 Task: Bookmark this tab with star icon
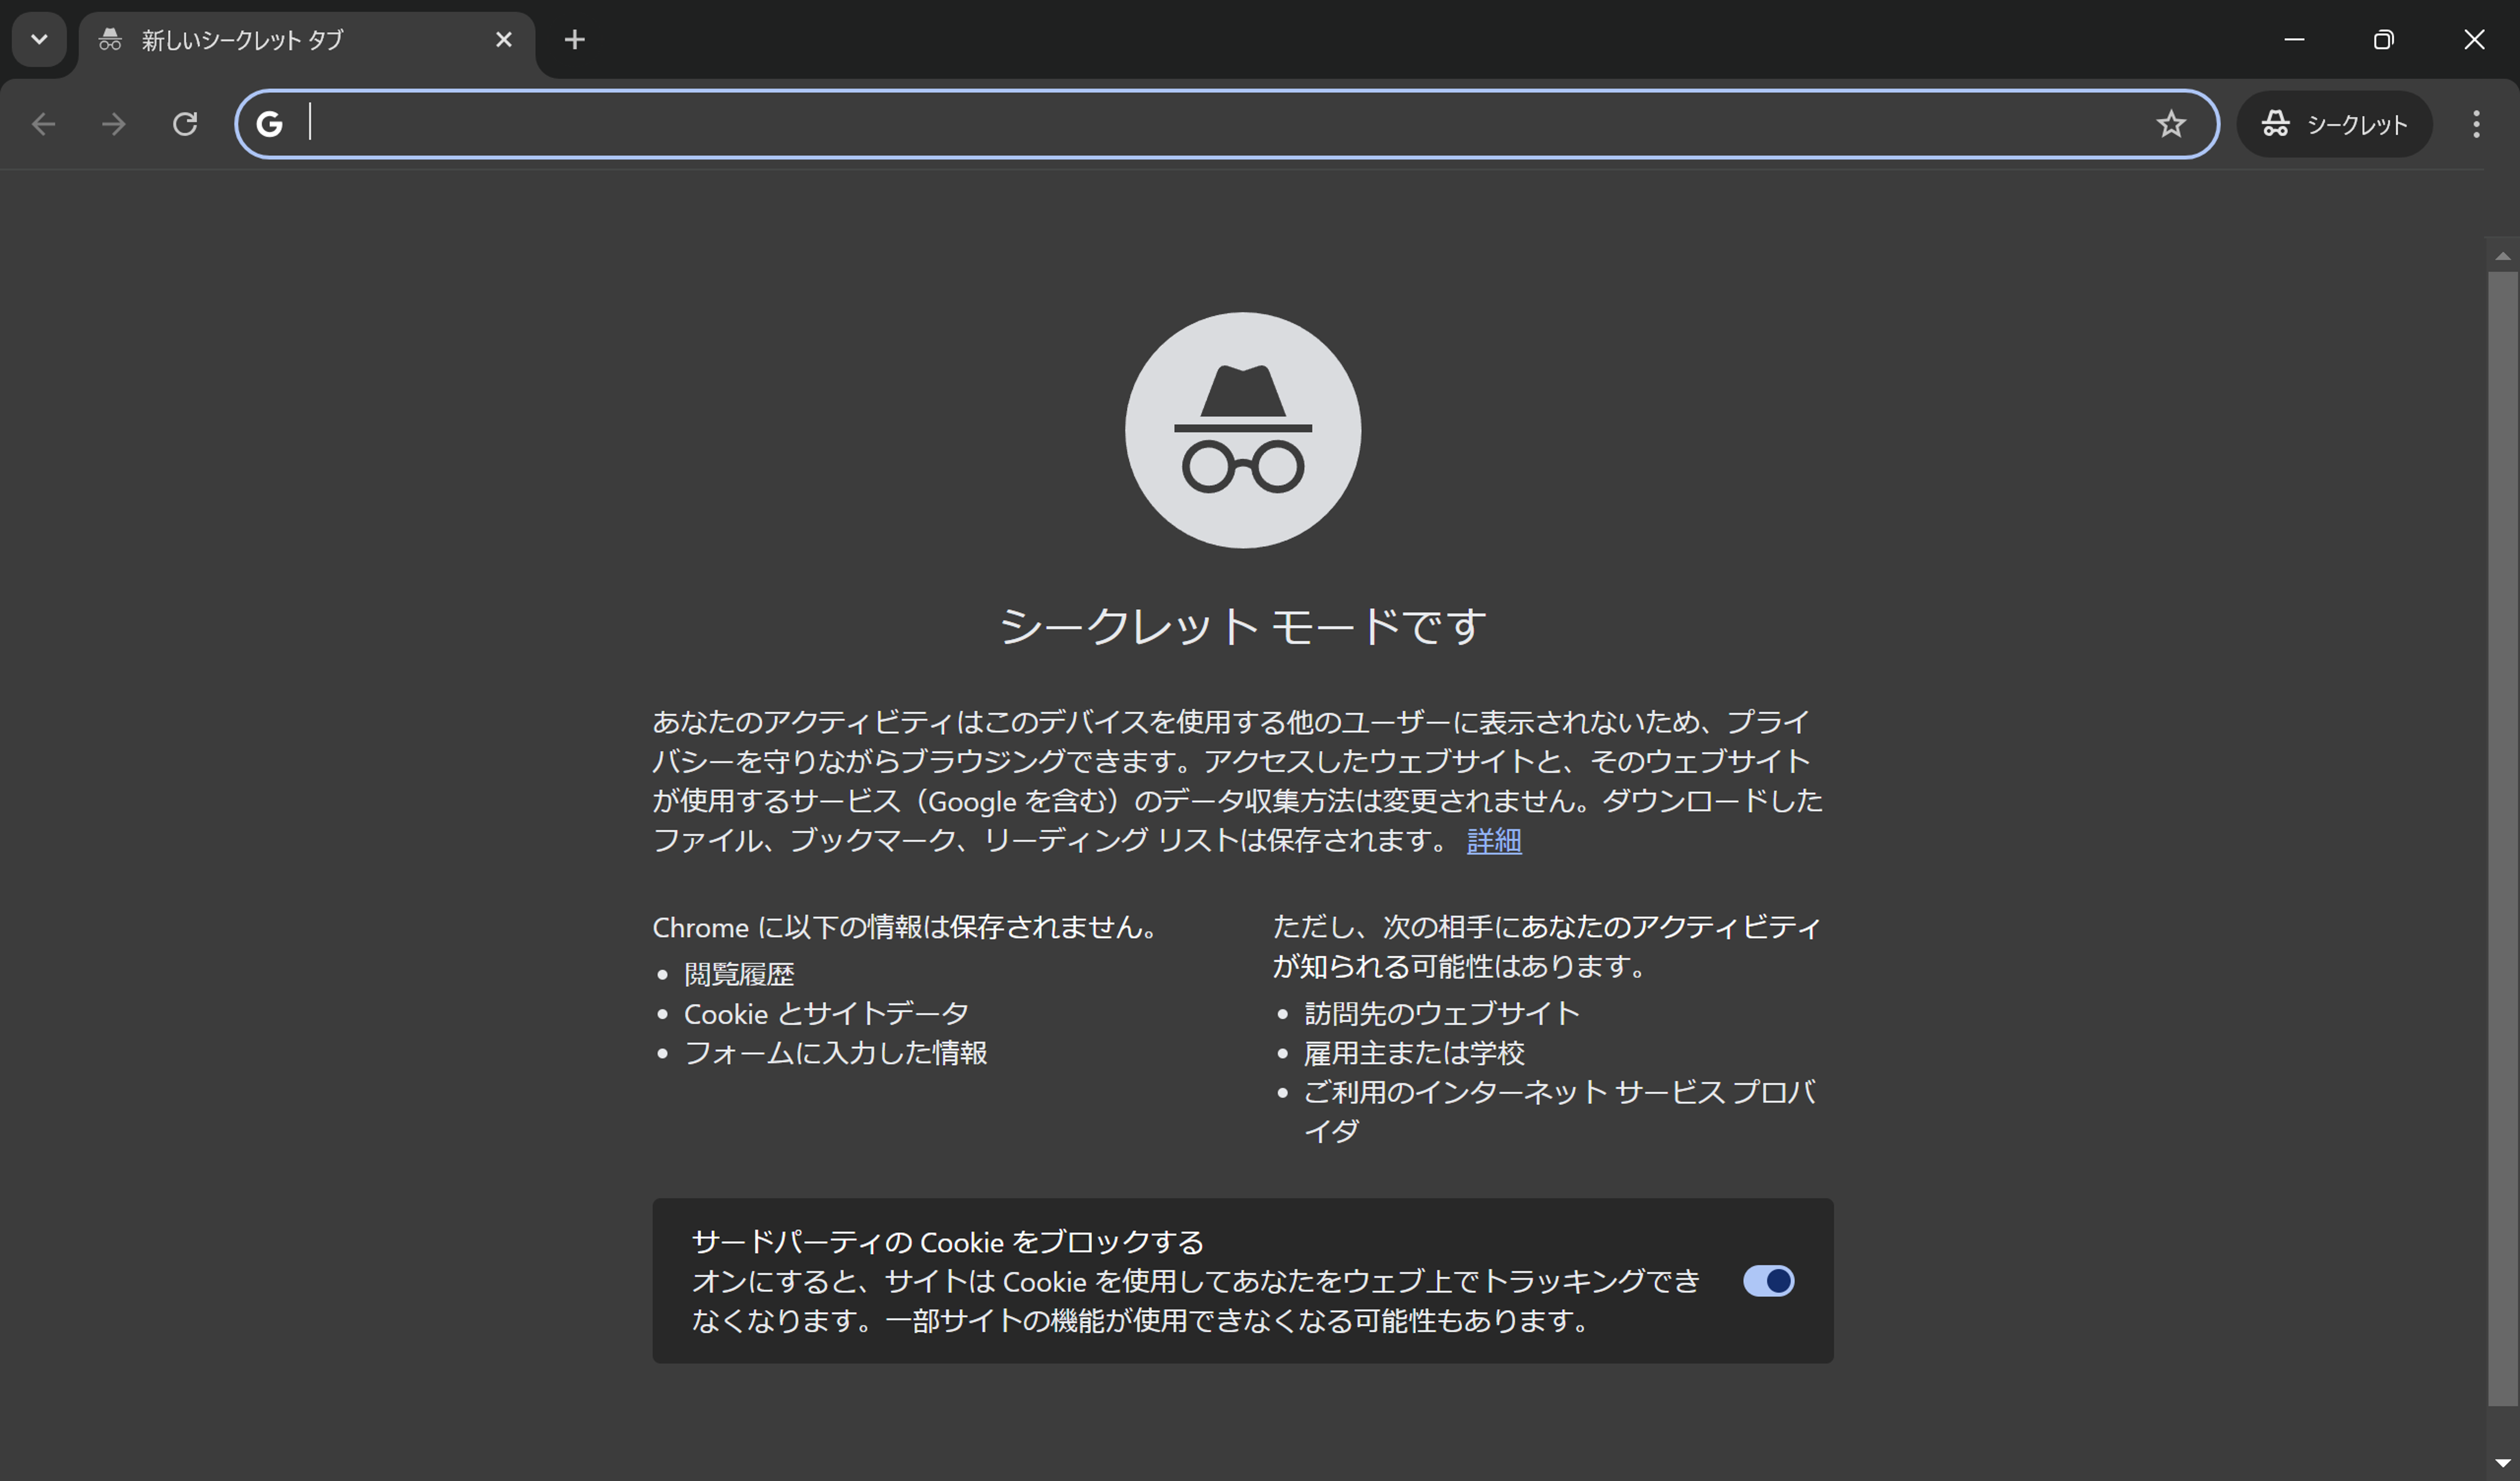(2170, 124)
